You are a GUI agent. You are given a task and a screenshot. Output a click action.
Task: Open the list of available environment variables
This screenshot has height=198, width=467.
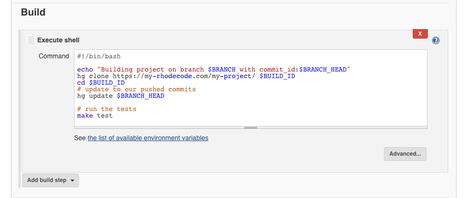click(x=148, y=138)
